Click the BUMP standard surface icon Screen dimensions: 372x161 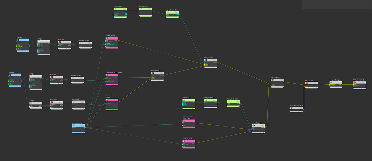(107, 100)
